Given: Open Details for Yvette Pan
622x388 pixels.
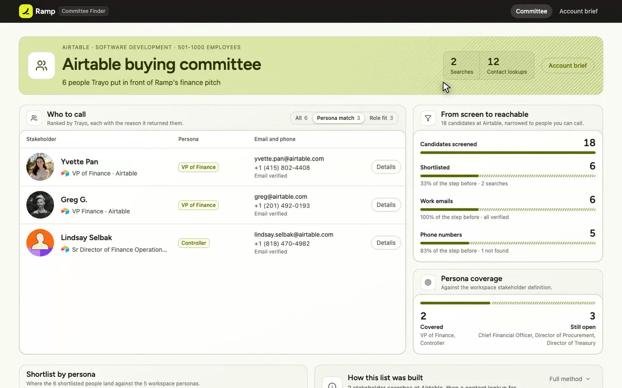Looking at the screenshot, I should pos(386,167).
